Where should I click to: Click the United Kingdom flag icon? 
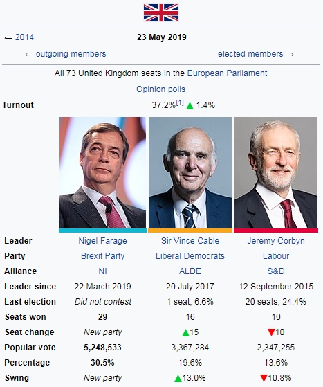pyautogui.click(x=161, y=13)
